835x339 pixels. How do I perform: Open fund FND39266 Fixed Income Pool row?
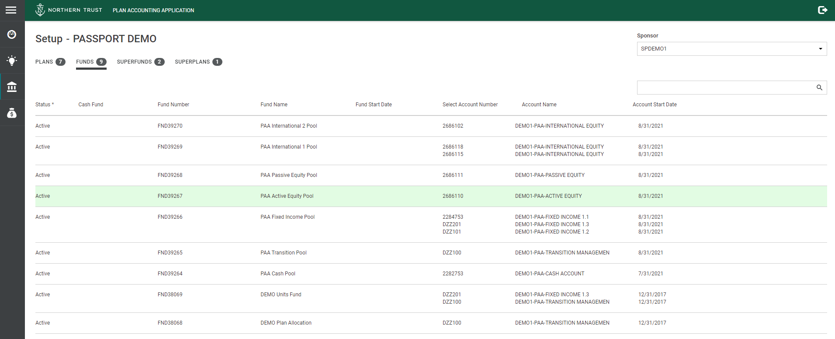[x=170, y=217]
